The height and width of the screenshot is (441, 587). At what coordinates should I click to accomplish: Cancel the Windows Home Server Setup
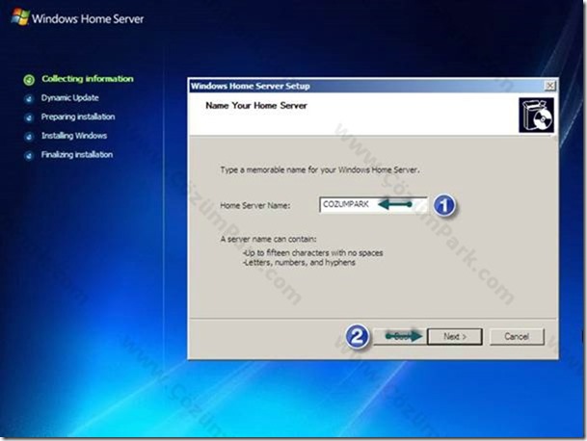pyautogui.click(x=517, y=337)
